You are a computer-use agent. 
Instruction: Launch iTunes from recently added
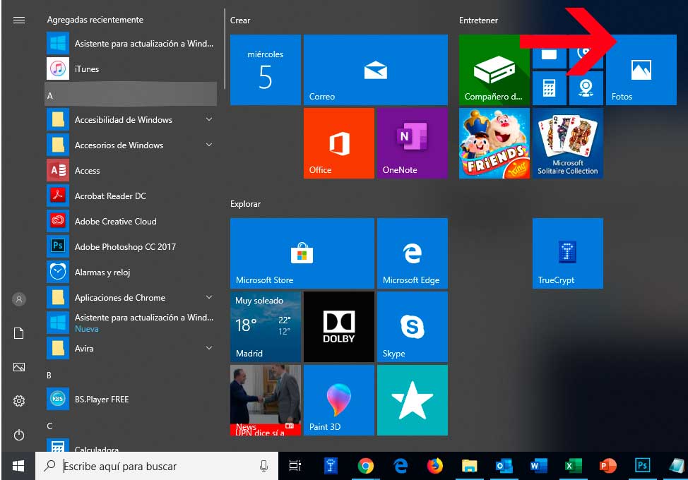tap(131, 68)
